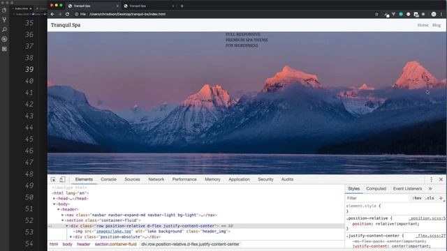Viewport: 447px width, 251px height.
Task: Click the Home nav link
Action: [x=423, y=25]
